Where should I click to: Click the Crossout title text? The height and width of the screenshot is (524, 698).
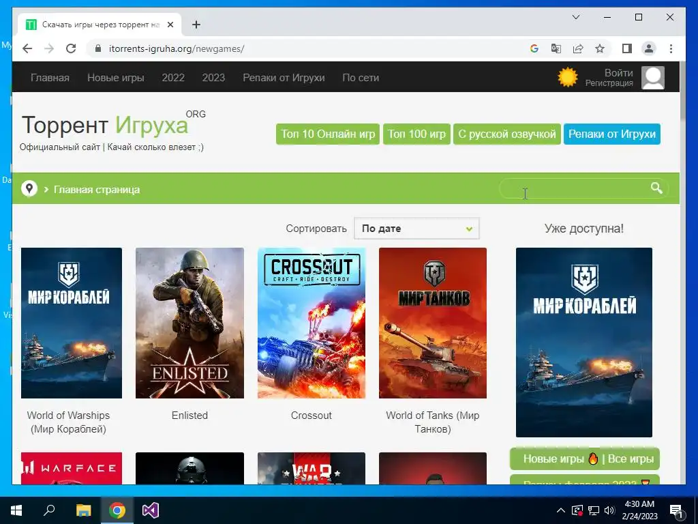(311, 416)
